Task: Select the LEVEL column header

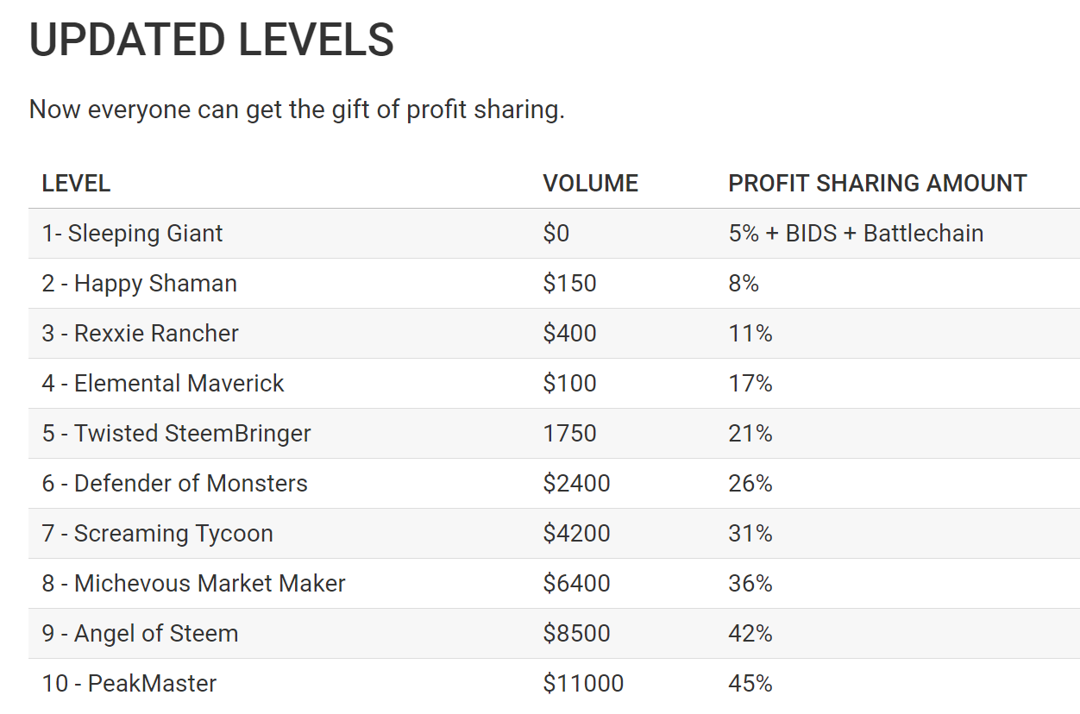Action: pos(76,183)
